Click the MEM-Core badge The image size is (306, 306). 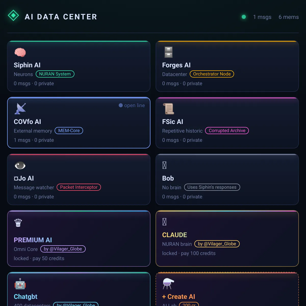point(69,131)
